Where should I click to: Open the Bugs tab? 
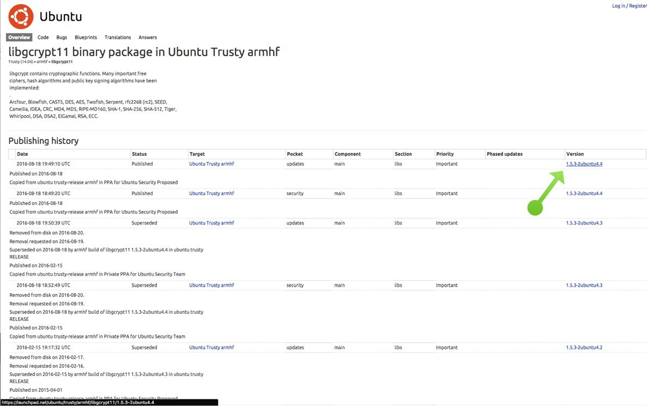[x=62, y=38]
